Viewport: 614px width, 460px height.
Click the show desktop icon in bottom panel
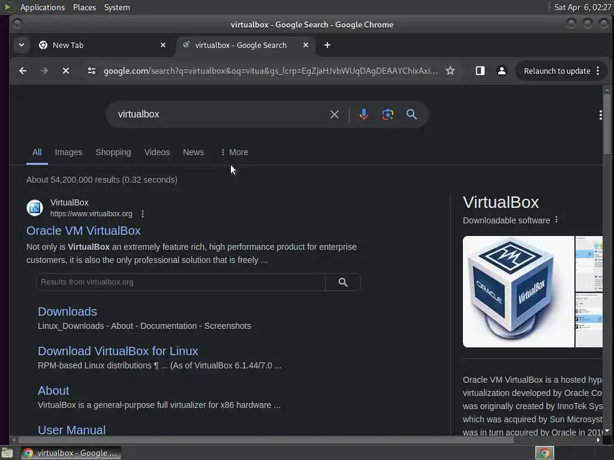(x=7, y=453)
